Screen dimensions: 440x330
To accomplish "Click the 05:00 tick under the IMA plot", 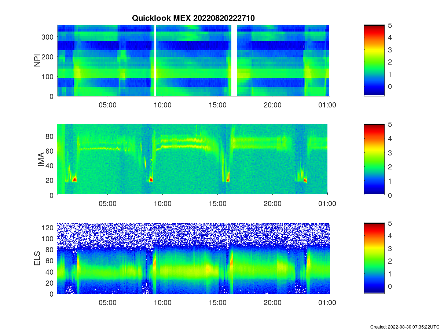I will point(107,204).
